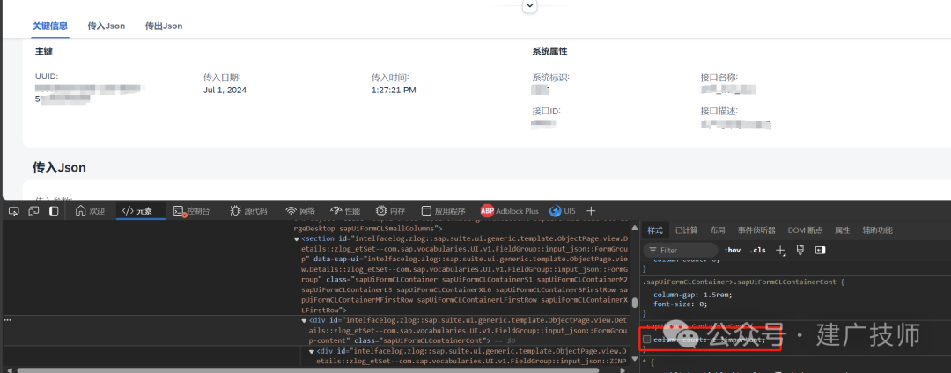The image size is (951, 373).
Task: Select the 样式 Styles pane tab
Action: (x=655, y=230)
